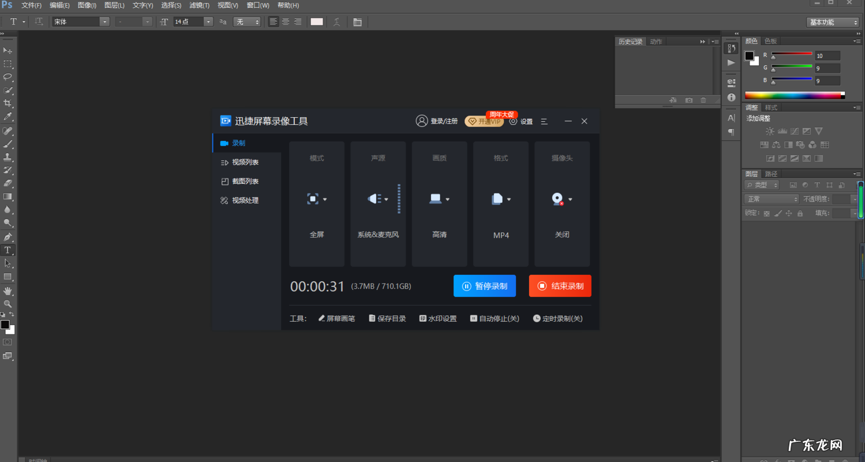Screen dimensions: 865x462
Task: Open the 滤镜(T) filter menu
Action: [200, 5]
